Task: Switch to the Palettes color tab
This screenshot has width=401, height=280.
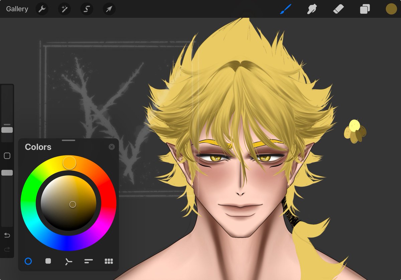Action: point(109,261)
